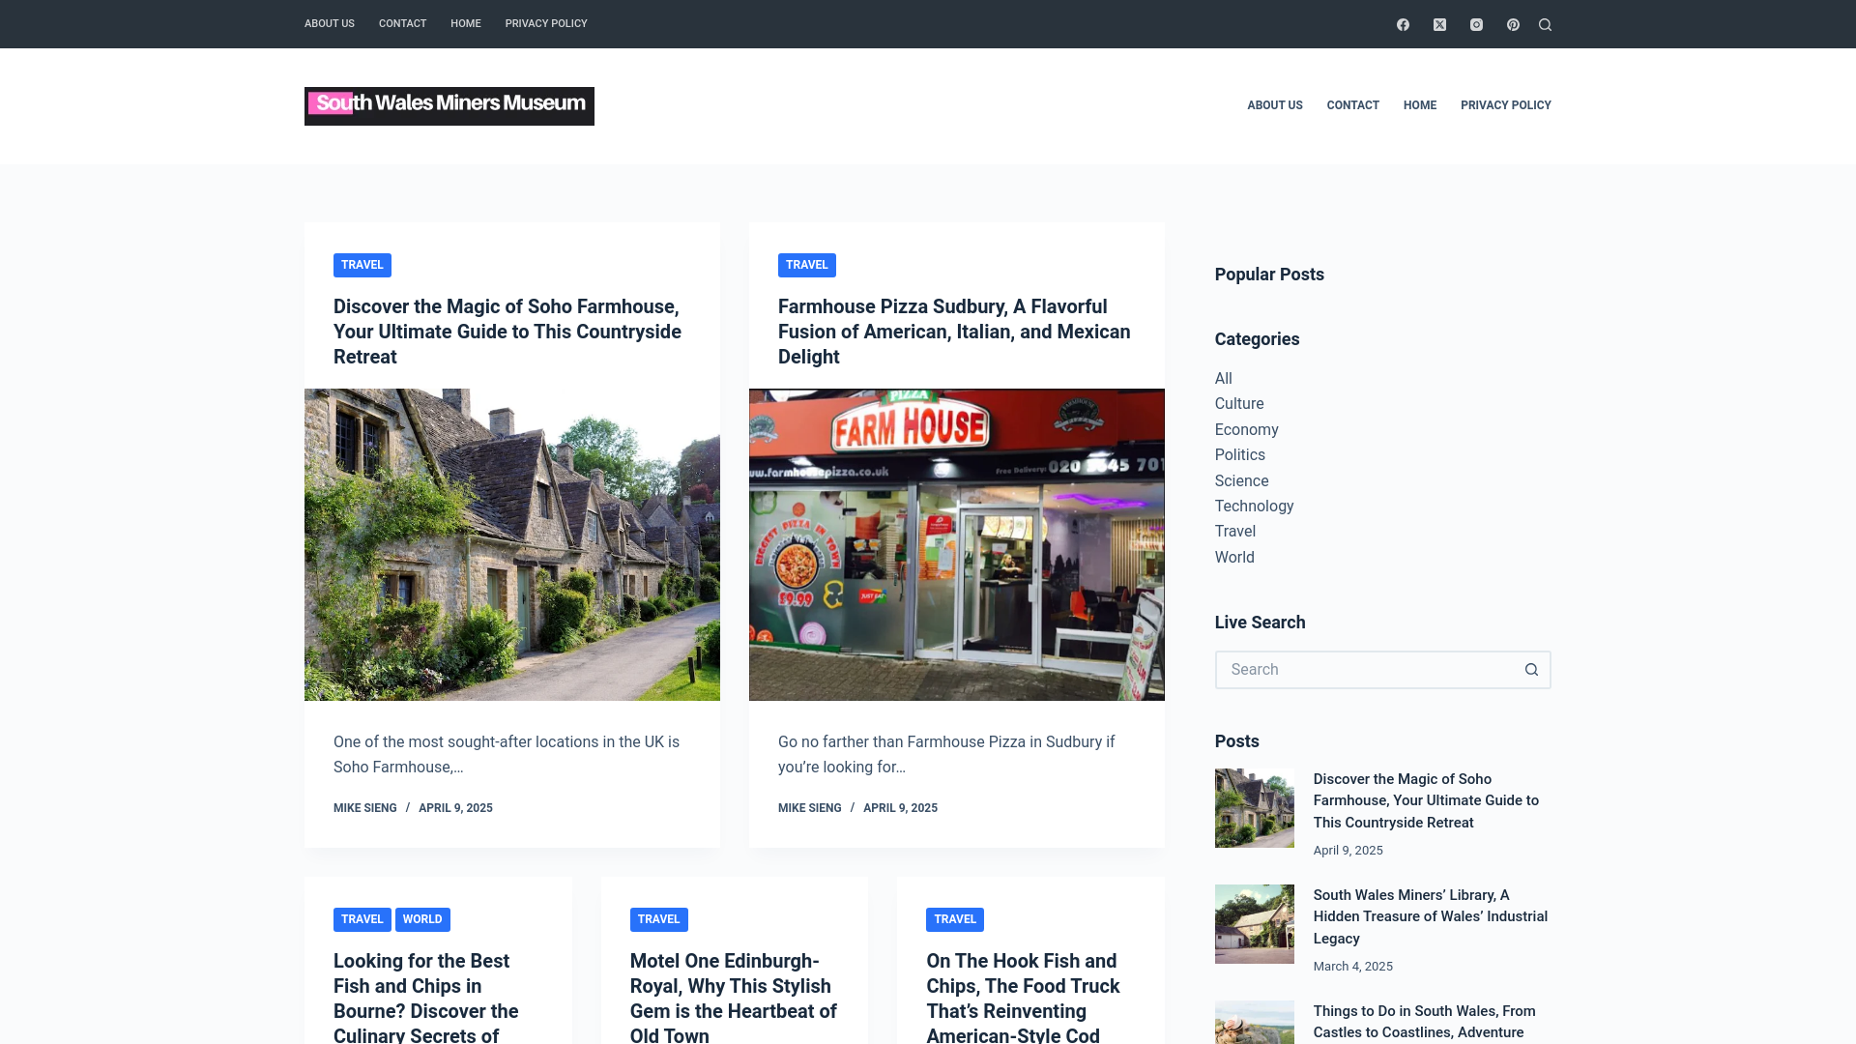Click sidebar Soho Farmhouse post thumbnail
Viewport: 1856px width, 1044px height.
pos(1255,808)
